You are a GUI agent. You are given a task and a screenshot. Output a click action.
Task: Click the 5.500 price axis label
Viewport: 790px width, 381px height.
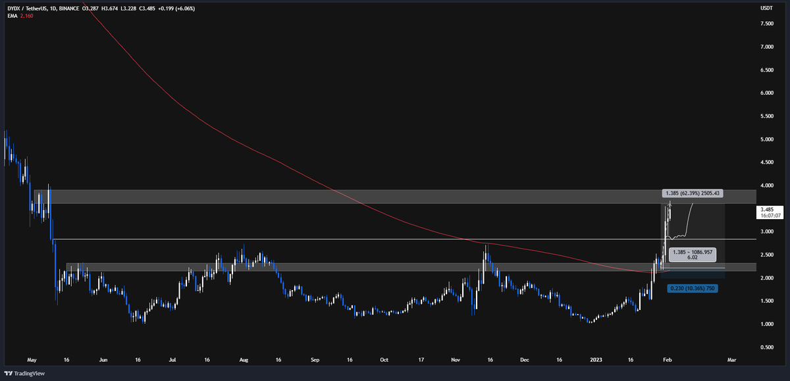pyautogui.click(x=766, y=116)
